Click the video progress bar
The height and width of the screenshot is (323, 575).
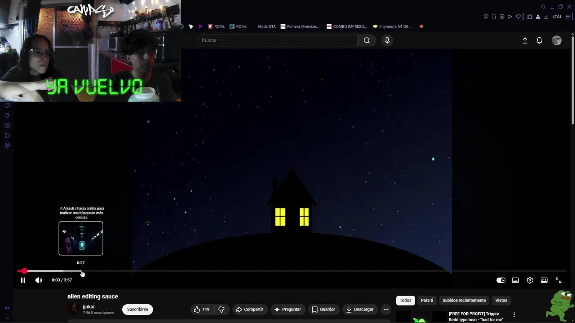292,271
